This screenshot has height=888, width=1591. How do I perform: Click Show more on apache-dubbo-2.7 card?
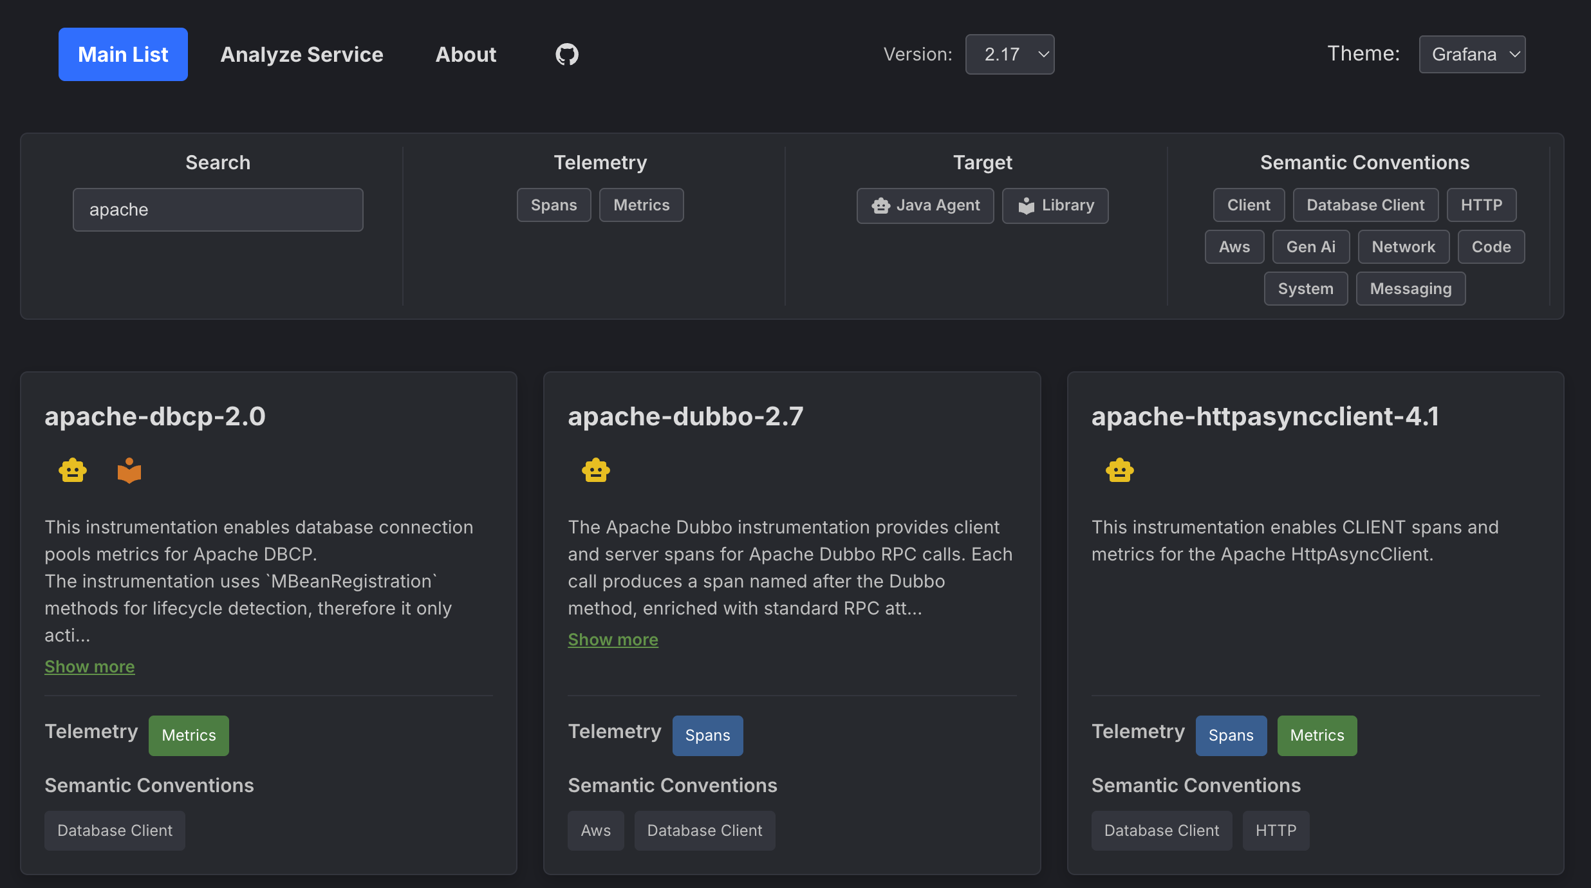point(613,639)
